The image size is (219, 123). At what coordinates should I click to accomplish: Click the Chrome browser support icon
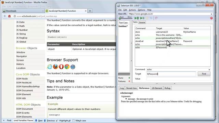(x=67, y=67)
